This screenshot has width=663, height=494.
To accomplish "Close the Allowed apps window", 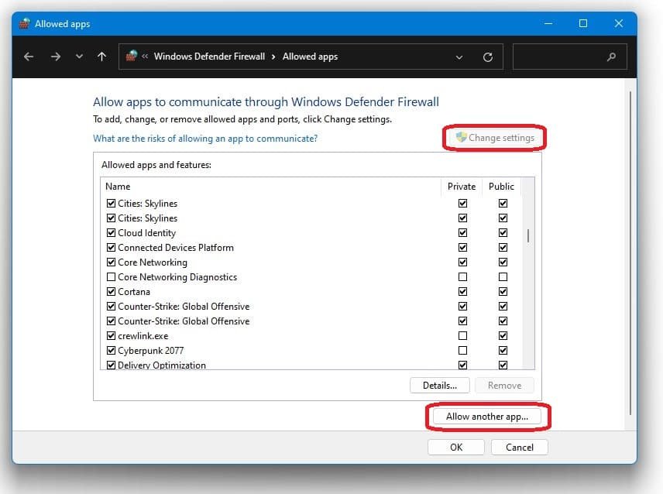I will [x=619, y=24].
